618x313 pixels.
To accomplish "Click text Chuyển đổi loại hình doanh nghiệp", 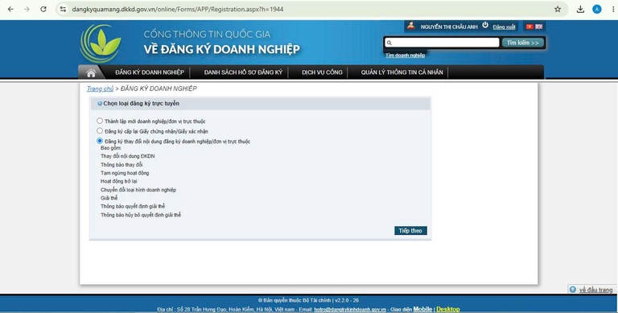I will pyautogui.click(x=138, y=190).
